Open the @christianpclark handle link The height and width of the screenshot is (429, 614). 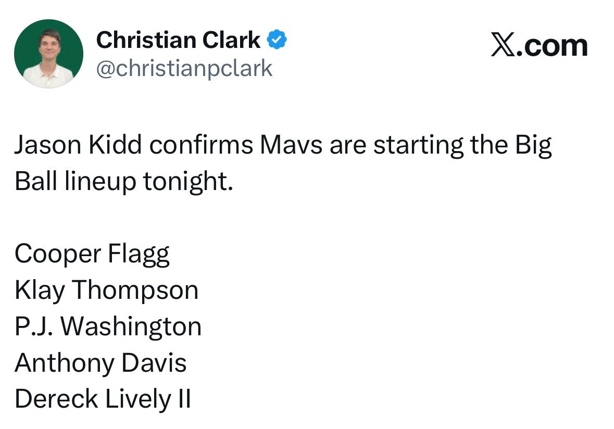tap(184, 68)
